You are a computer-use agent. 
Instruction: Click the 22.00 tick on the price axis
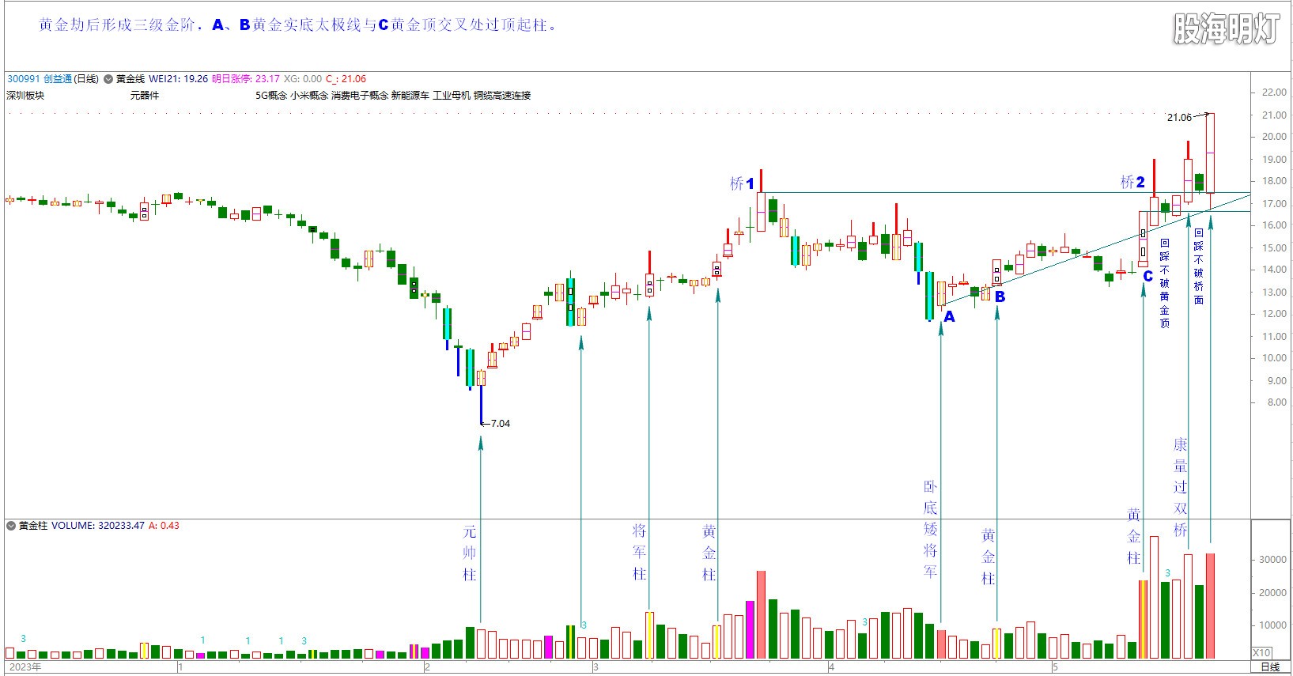coord(1274,93)
